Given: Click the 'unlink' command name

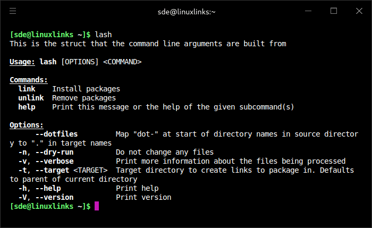Looking at the screenshot, I should [31, 98].
